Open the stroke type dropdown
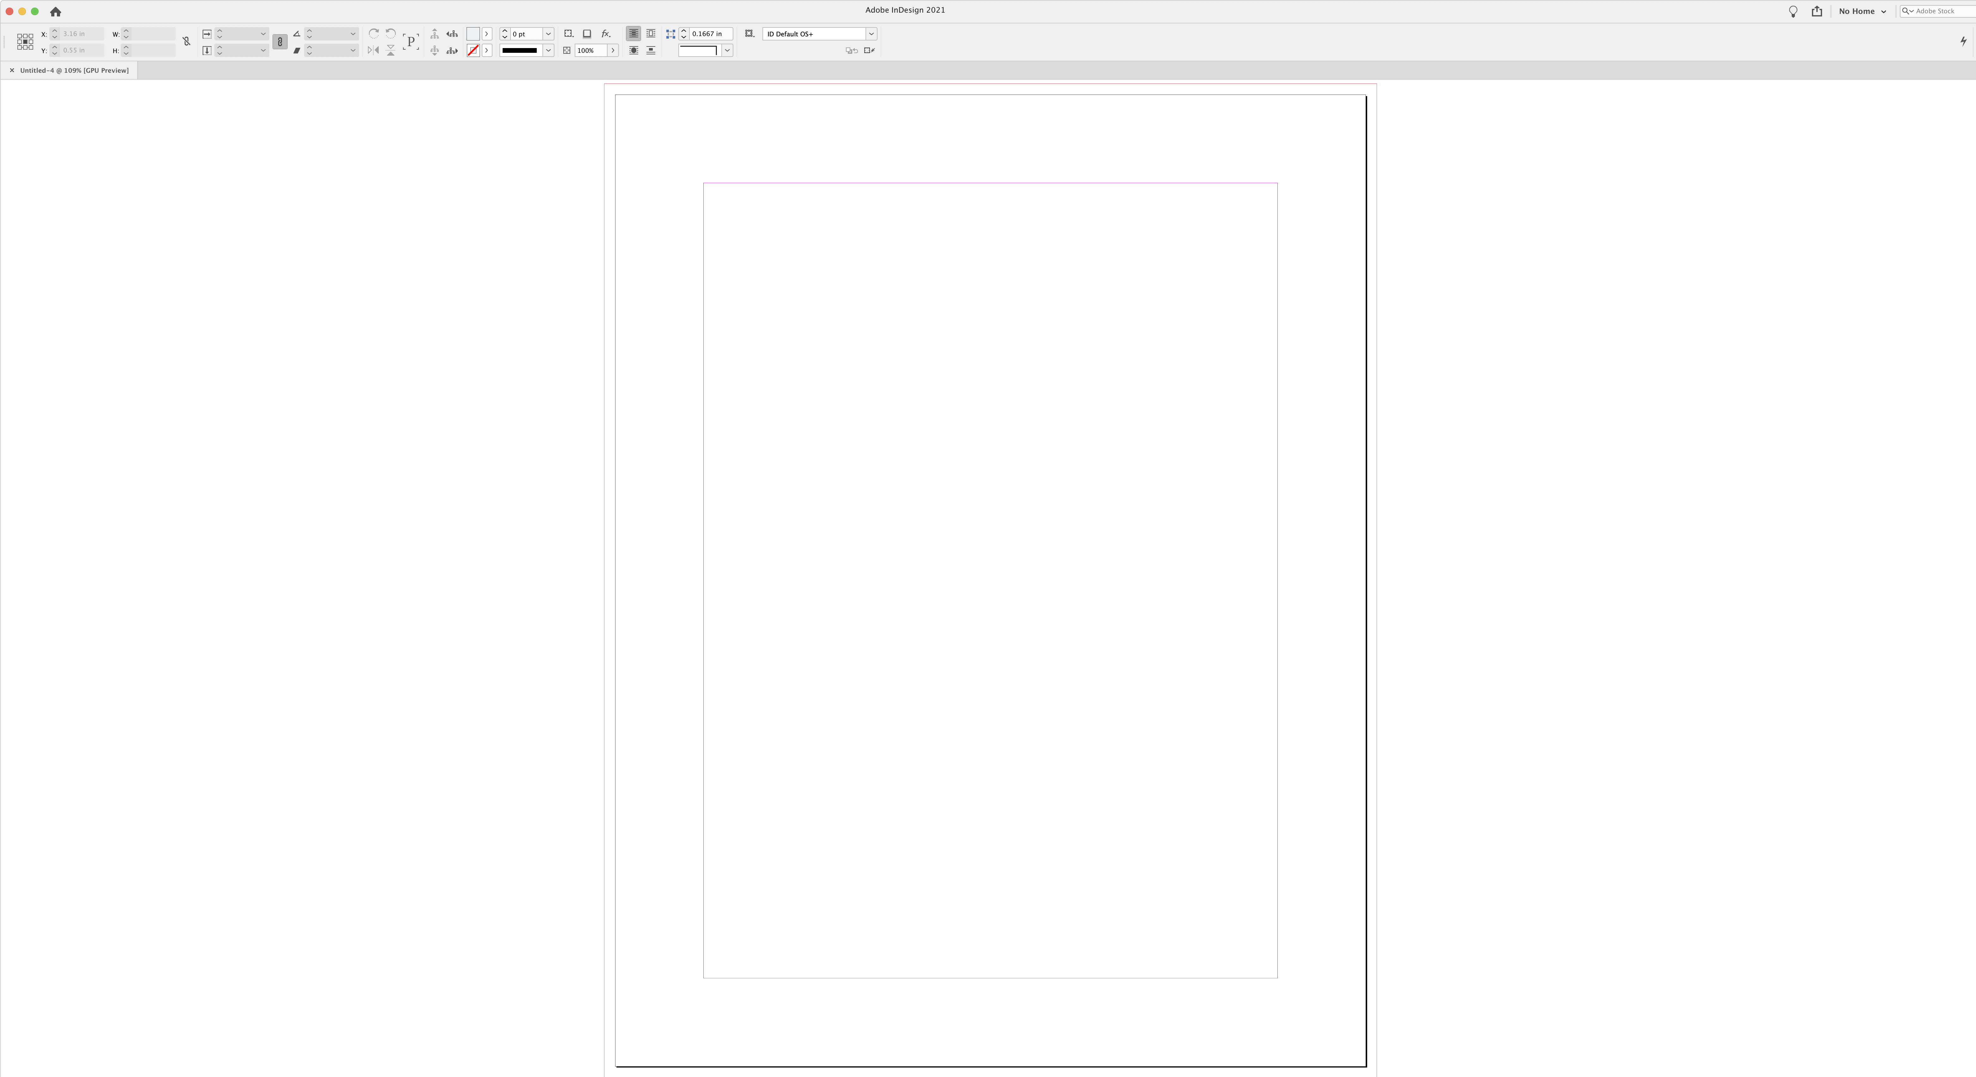 (548, 51)
